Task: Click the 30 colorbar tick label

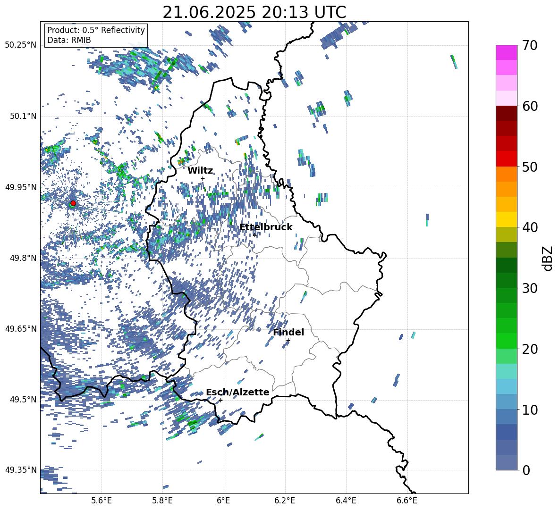Action: click(530, 288)
